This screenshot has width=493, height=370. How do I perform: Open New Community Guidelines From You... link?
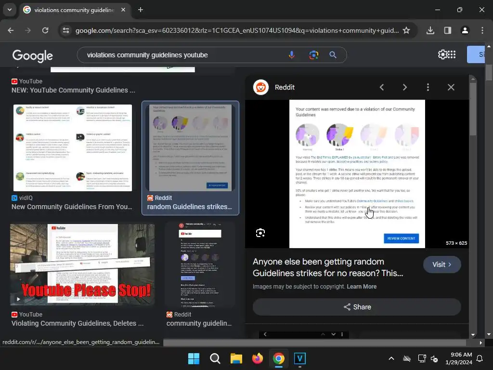pyautogui.click(x=72, y=207)
